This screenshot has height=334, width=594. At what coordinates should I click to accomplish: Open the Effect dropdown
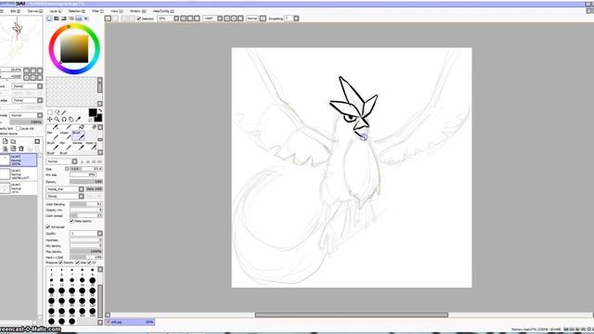pyautogui.click(x=27, y=100)
